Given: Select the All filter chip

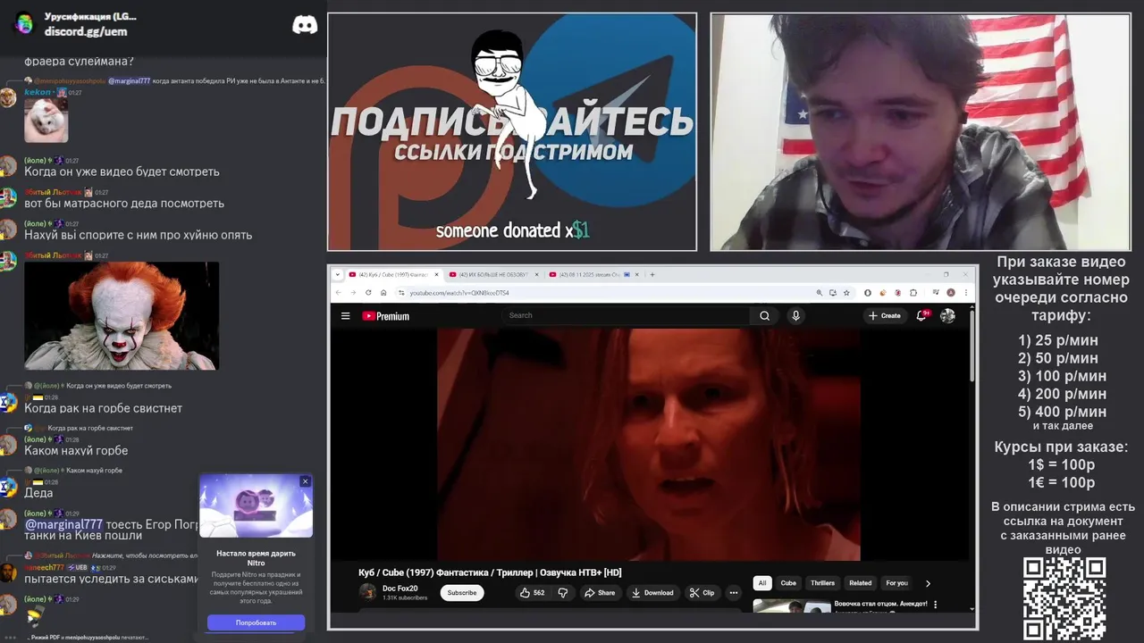Looking at the screenshot, I should point(762,583).
